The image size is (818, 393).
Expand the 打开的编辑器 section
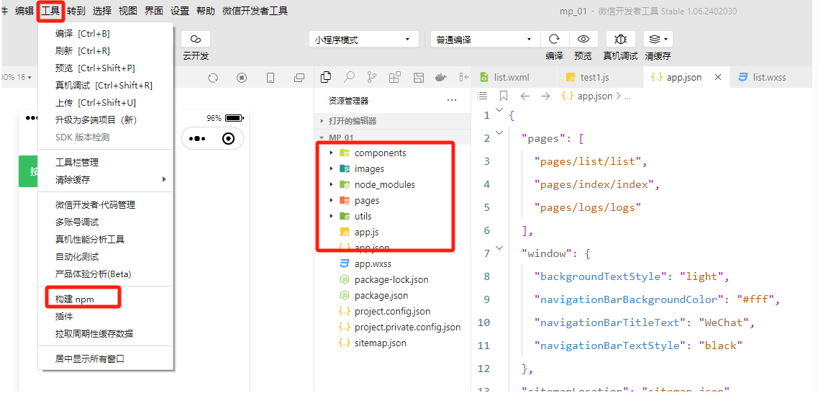coord(392,120)
